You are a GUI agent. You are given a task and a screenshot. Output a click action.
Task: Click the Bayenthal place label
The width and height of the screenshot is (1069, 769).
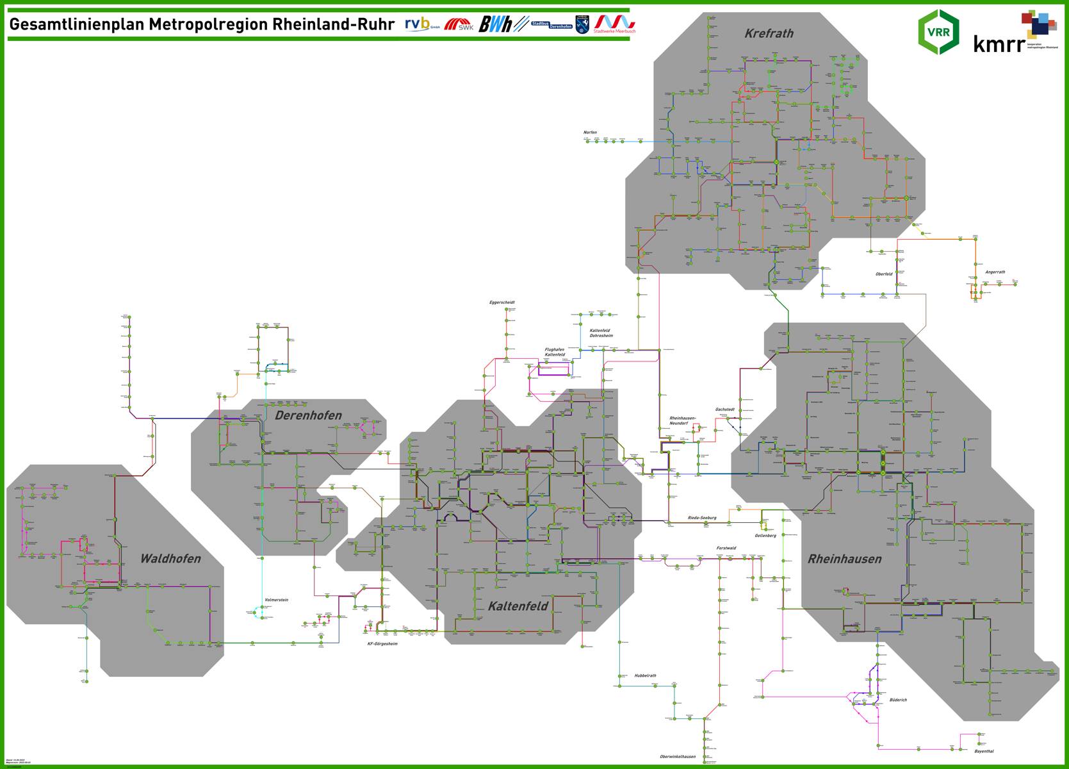[984, 751]
